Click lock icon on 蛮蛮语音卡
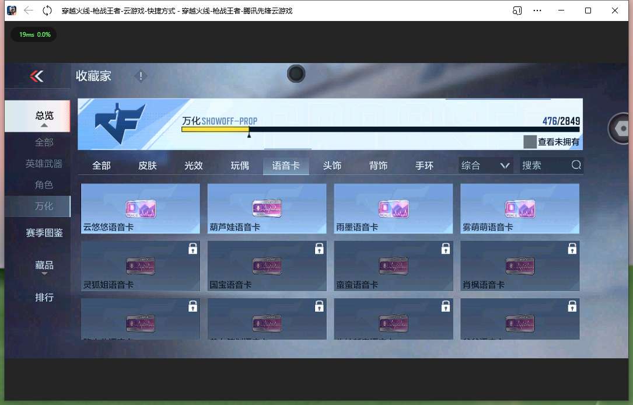 coord(446,249)
